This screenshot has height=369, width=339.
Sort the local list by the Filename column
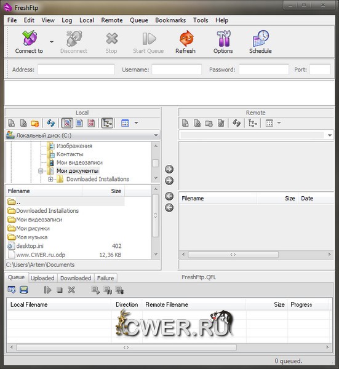(x=44, y=191)
